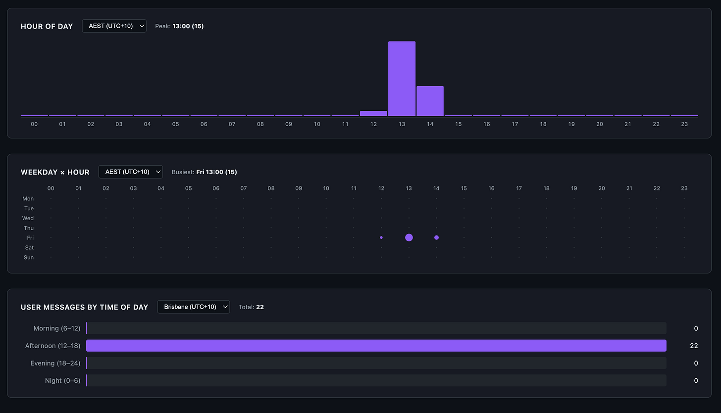
Task: Click the 'Morning (6–12)' row label
Action: point(57,328)
